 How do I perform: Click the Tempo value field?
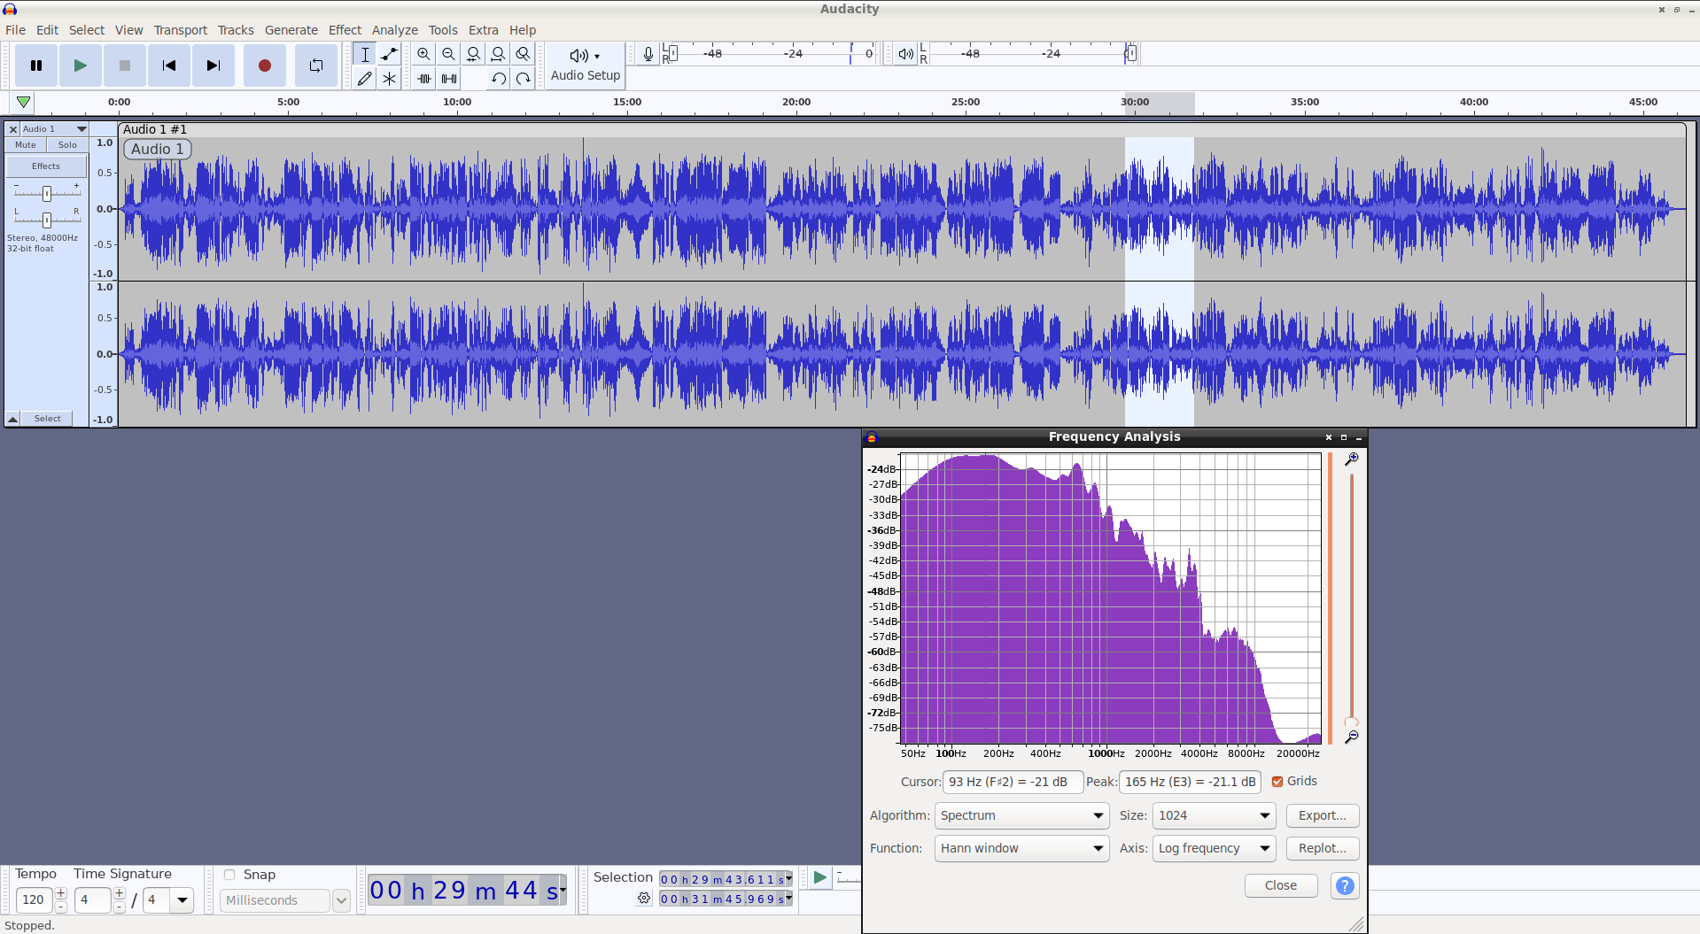35,899
